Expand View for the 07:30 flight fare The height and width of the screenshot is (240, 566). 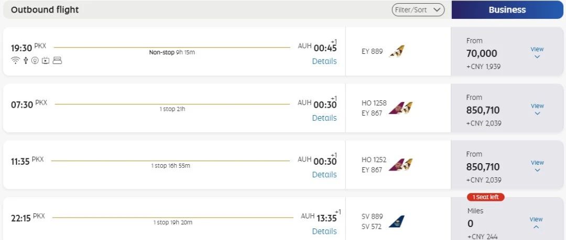pos(537,109)
